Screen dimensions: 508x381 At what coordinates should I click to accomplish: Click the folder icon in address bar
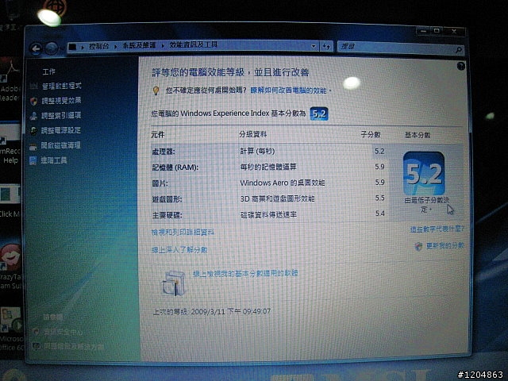click(x=73, y=48)
